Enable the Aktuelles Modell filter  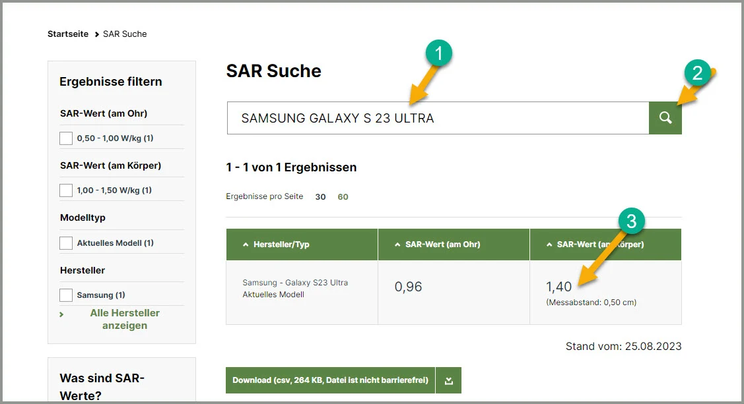[x=66, y=243]
